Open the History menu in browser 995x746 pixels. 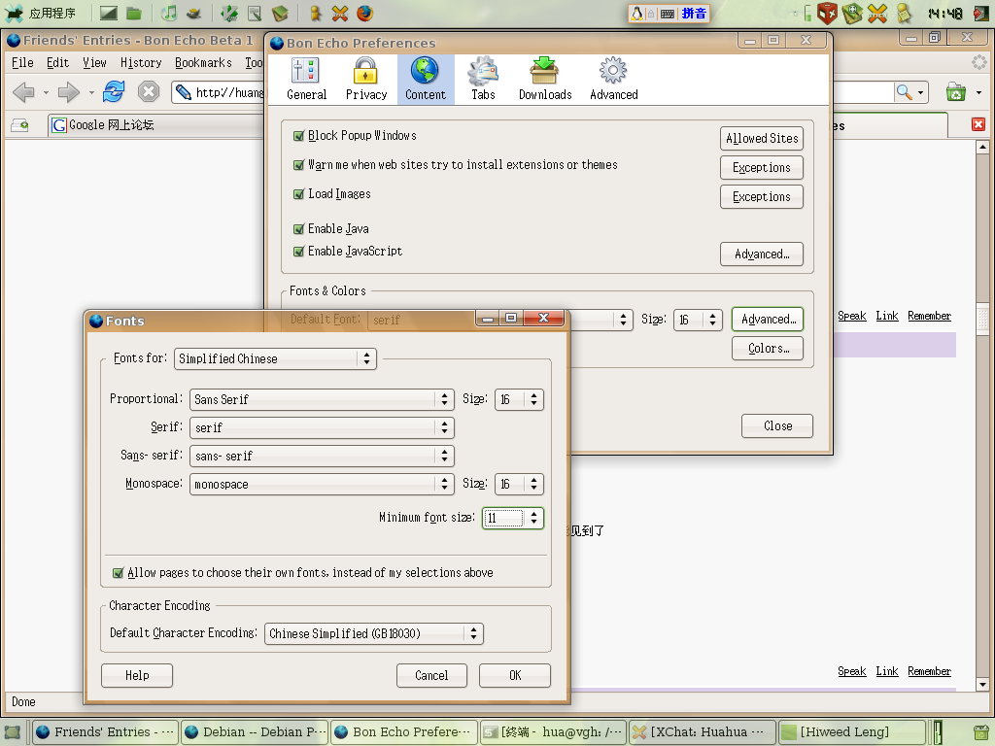141,62
